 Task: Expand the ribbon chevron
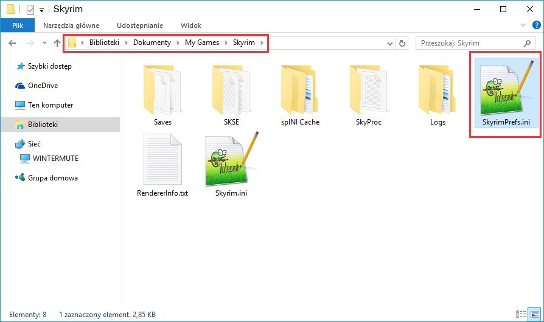pyautogui.click(x=523, y=25)
